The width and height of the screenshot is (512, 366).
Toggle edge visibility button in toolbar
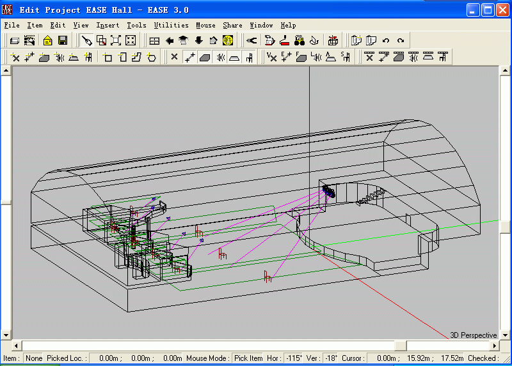189,57
